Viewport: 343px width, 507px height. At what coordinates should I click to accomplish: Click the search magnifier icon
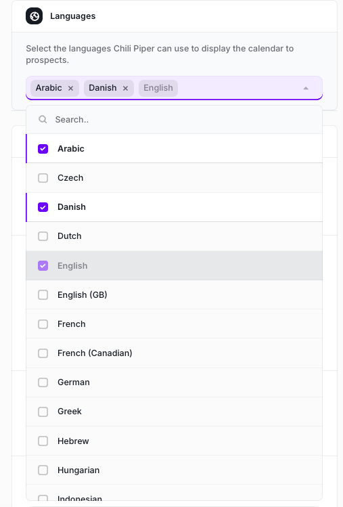tap(43, 119)
